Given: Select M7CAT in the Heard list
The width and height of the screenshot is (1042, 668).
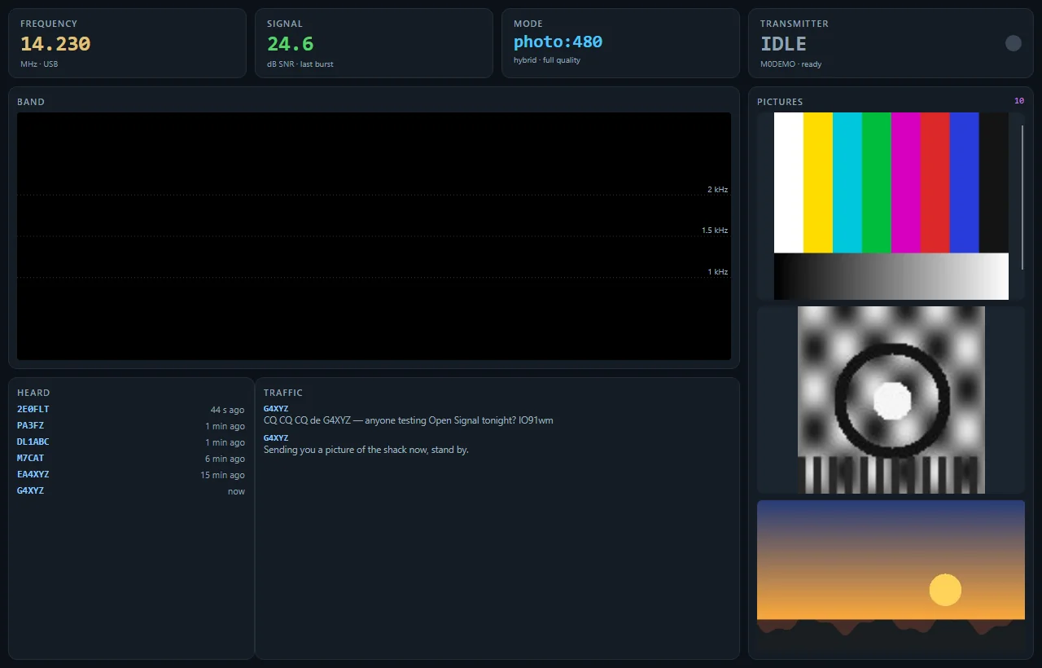Looking at the screenshot, I should point(131,459).
